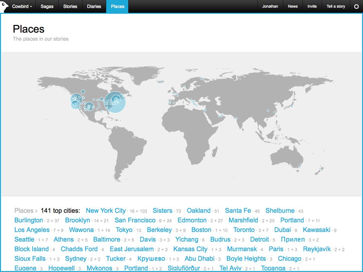Go to the Sagas tab

click(x=47, y=6)
